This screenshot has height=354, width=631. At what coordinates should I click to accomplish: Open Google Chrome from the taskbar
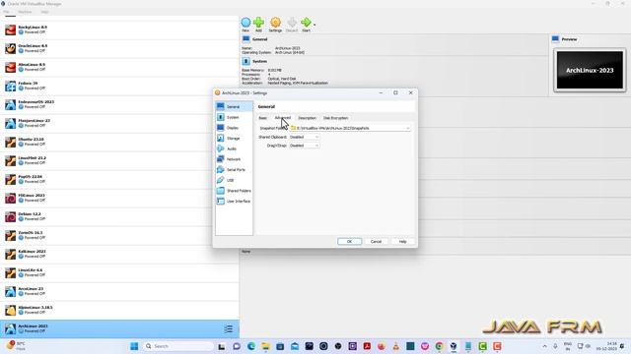tap(439, 346)
